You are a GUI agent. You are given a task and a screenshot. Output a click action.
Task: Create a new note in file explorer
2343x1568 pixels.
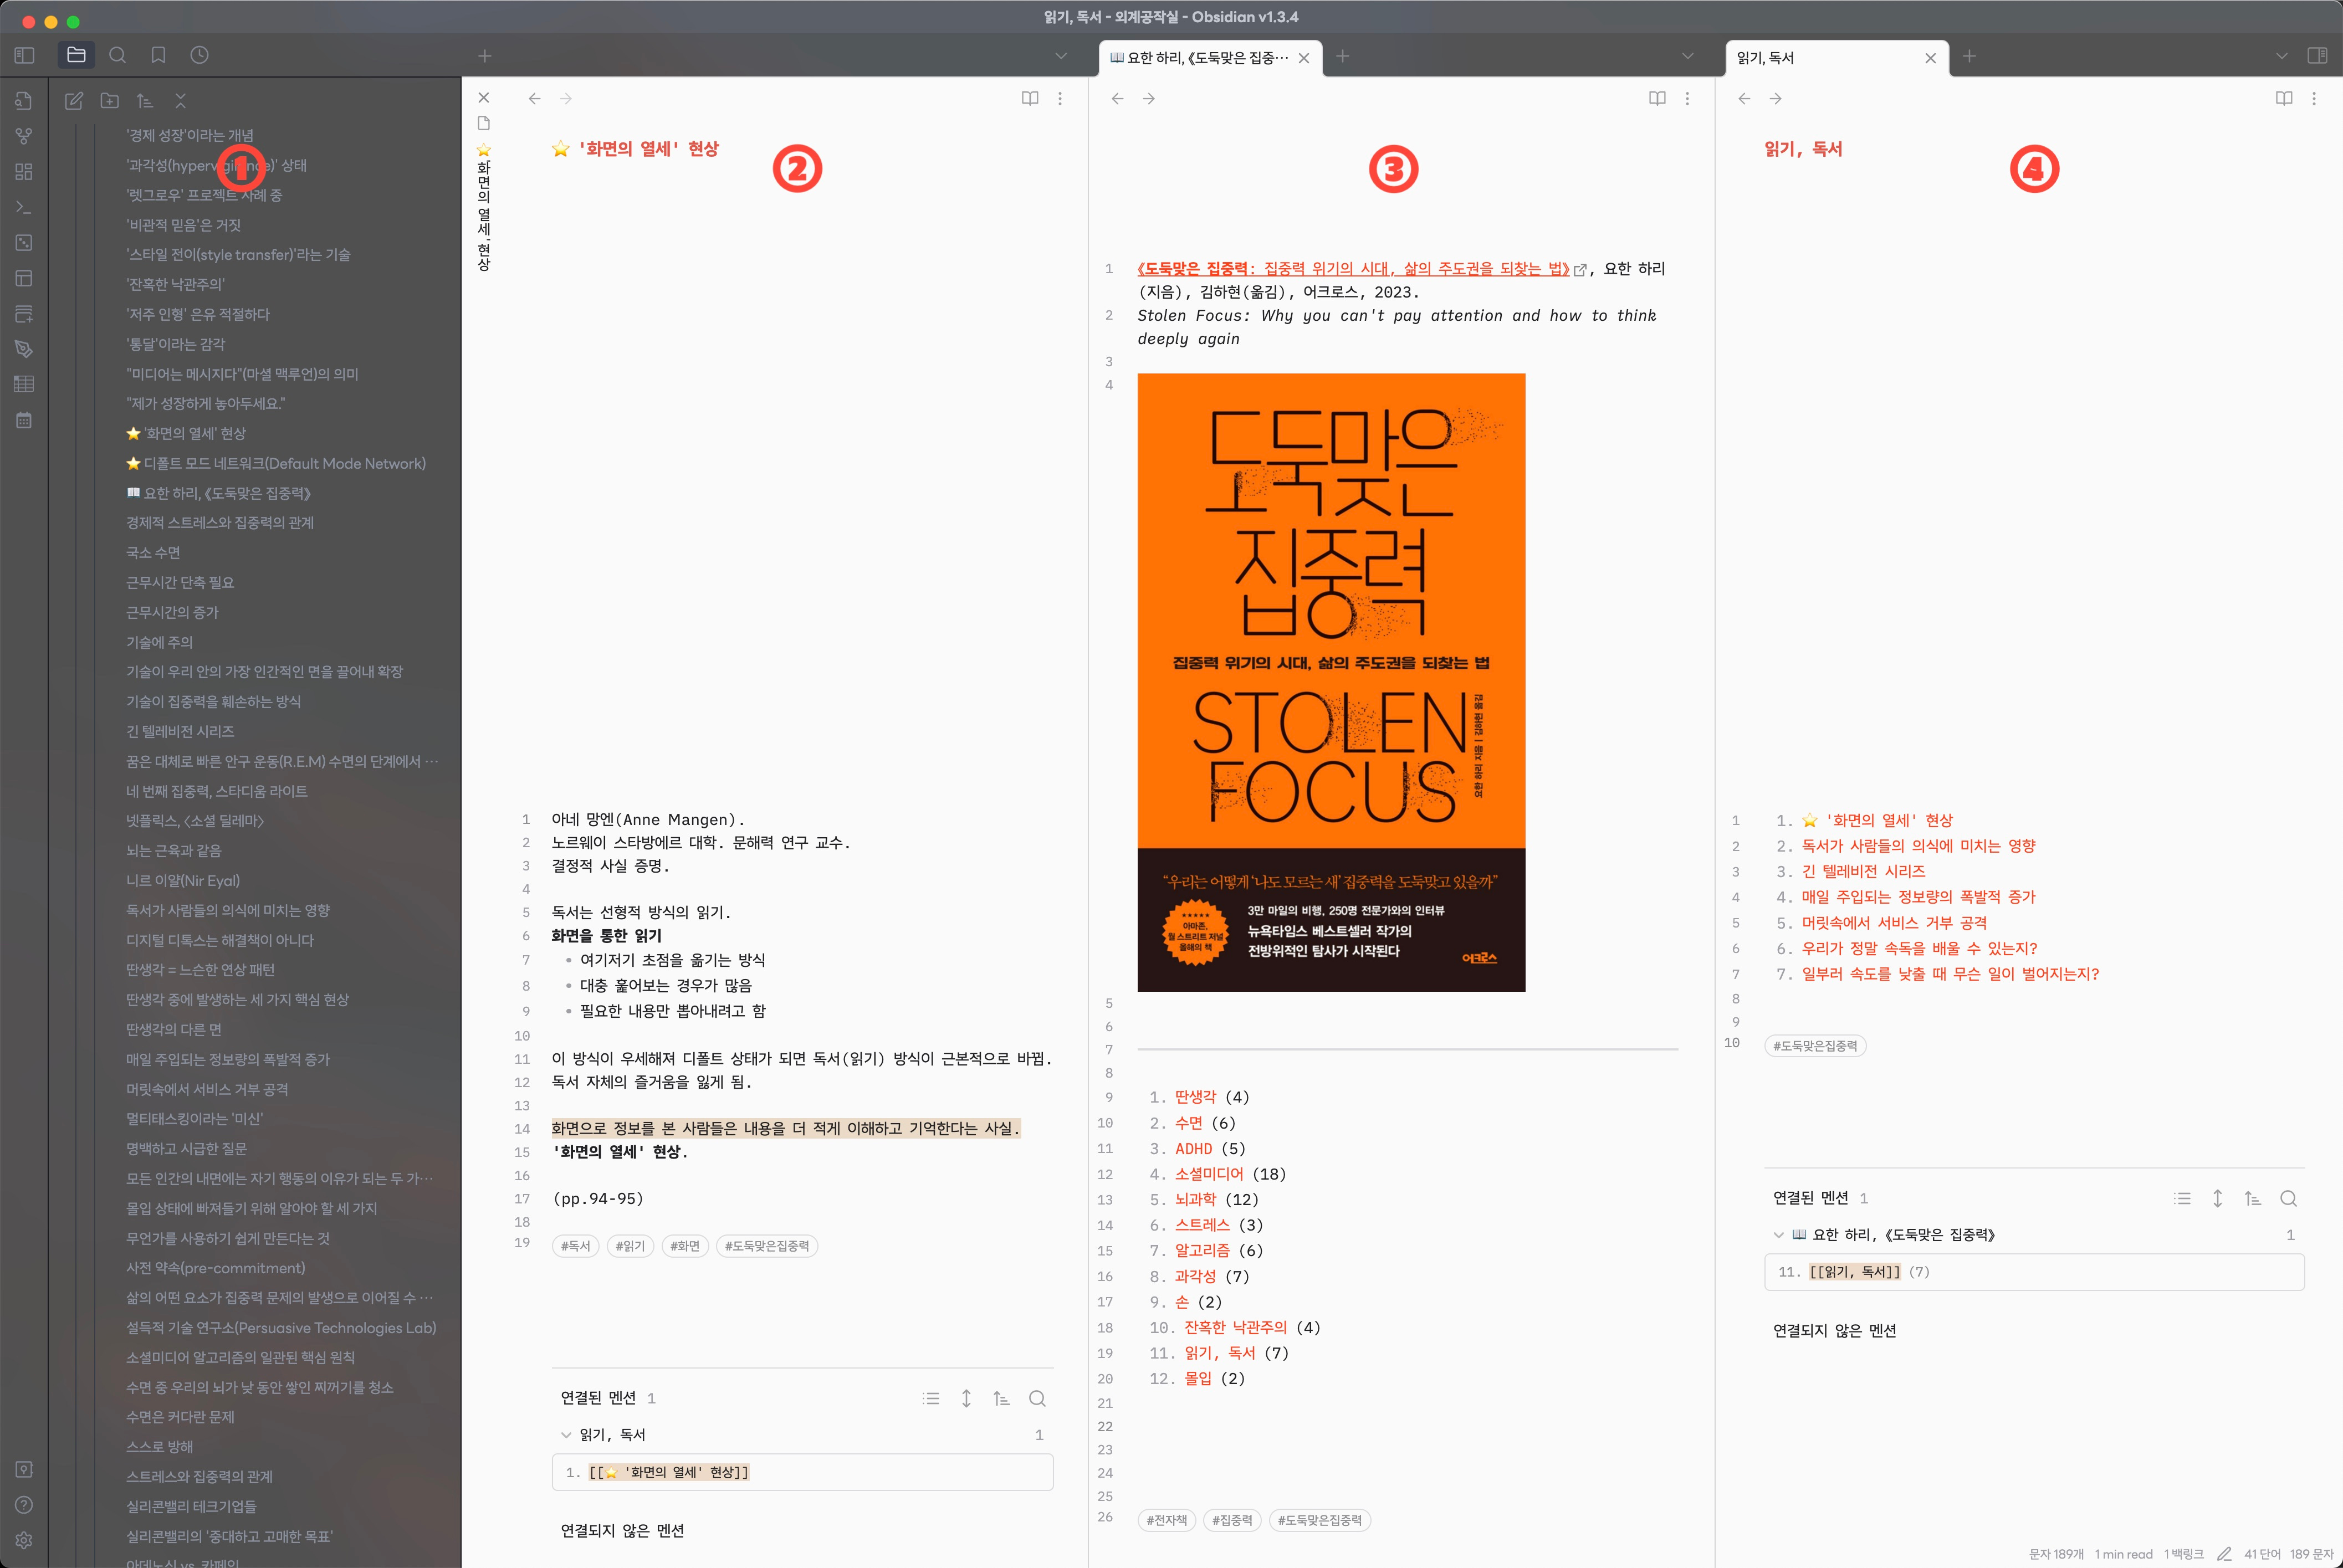[74, 101]
